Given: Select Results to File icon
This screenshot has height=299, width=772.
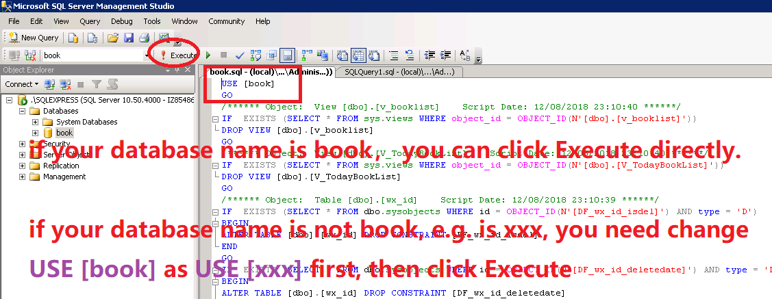Looking at the screenshot, I should [374, 55].
